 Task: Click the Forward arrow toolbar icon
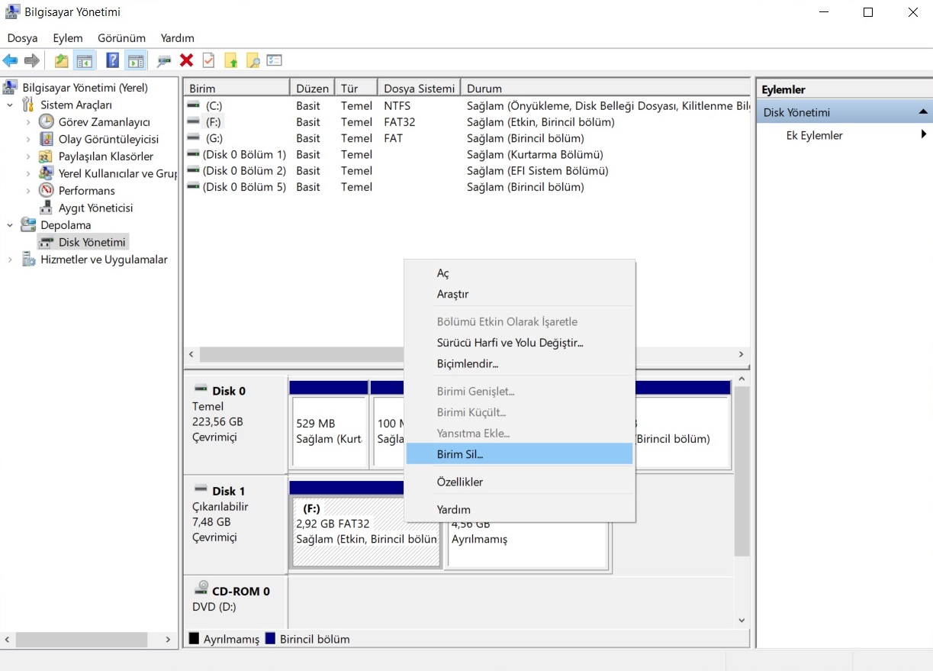[32, 60]
